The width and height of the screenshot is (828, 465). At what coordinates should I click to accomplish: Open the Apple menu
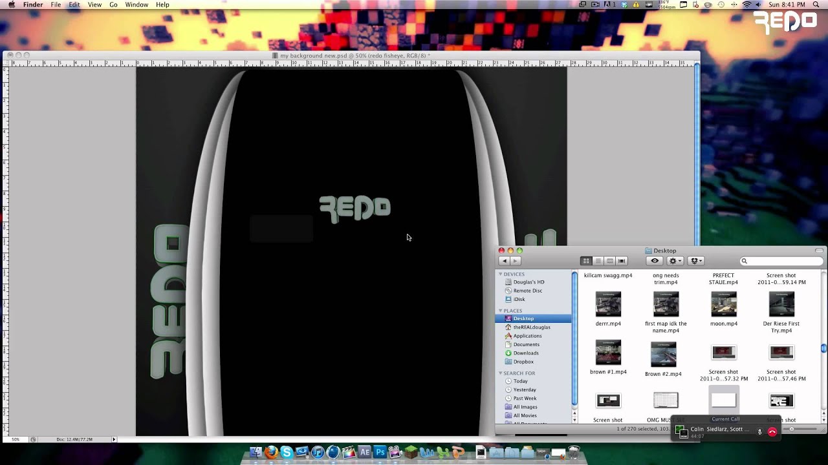[x=11, y=5]
